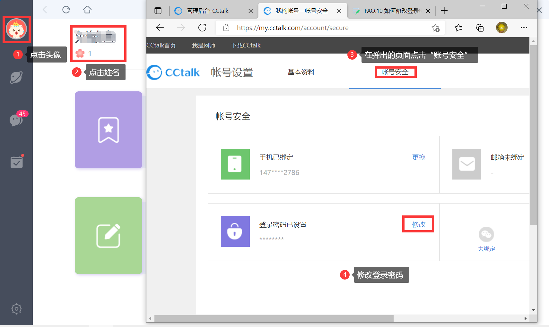Screen dimensions: 549x327
Task: Switch to 帐号安全 section
Action: pyautogui.click(x=395, y=72)
